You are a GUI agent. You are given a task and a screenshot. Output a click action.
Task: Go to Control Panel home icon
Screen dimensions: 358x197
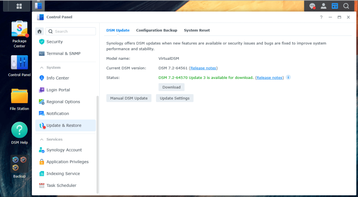(40, 31)
